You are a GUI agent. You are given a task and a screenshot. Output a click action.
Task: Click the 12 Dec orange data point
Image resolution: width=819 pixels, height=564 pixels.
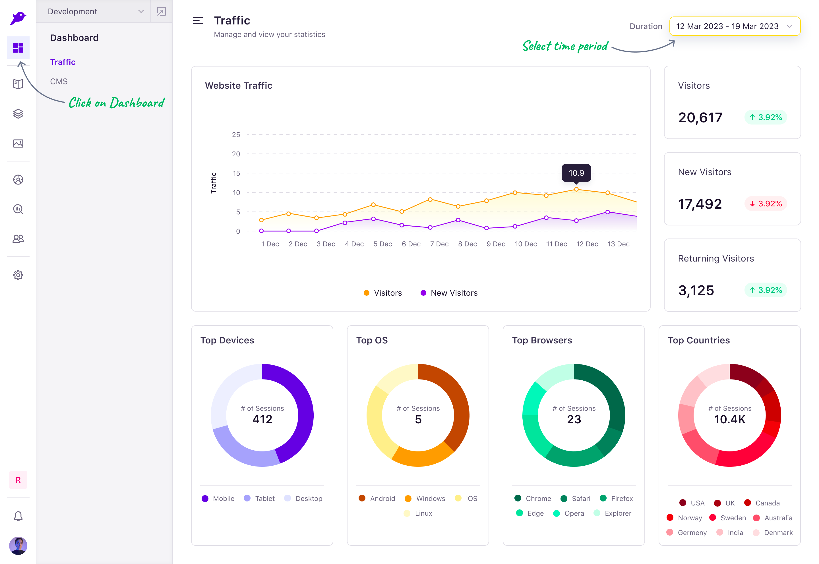click(576, 189)
